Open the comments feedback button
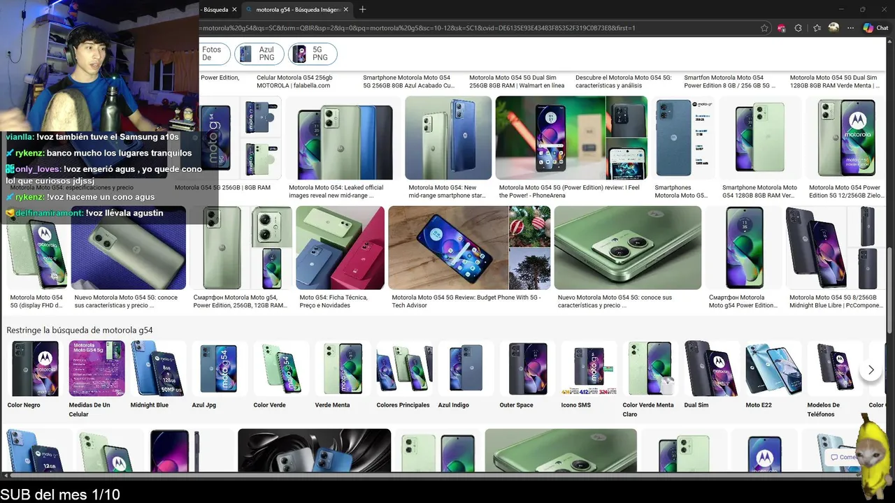This screenshot has width=895, height=503. pyautogui.click(x=842, y=457)
